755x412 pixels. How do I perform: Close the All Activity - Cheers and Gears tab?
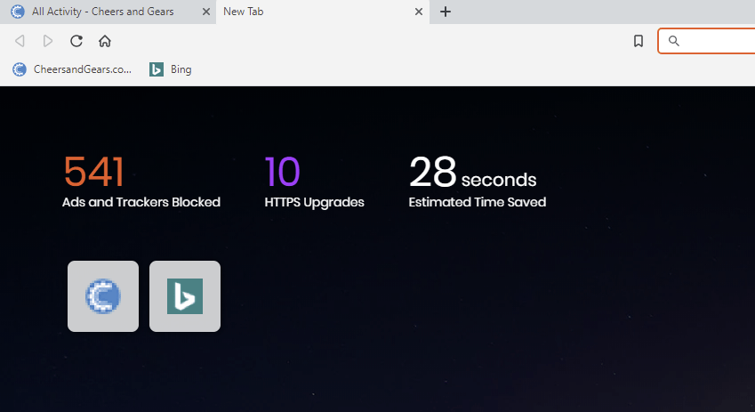coord(206,12)
